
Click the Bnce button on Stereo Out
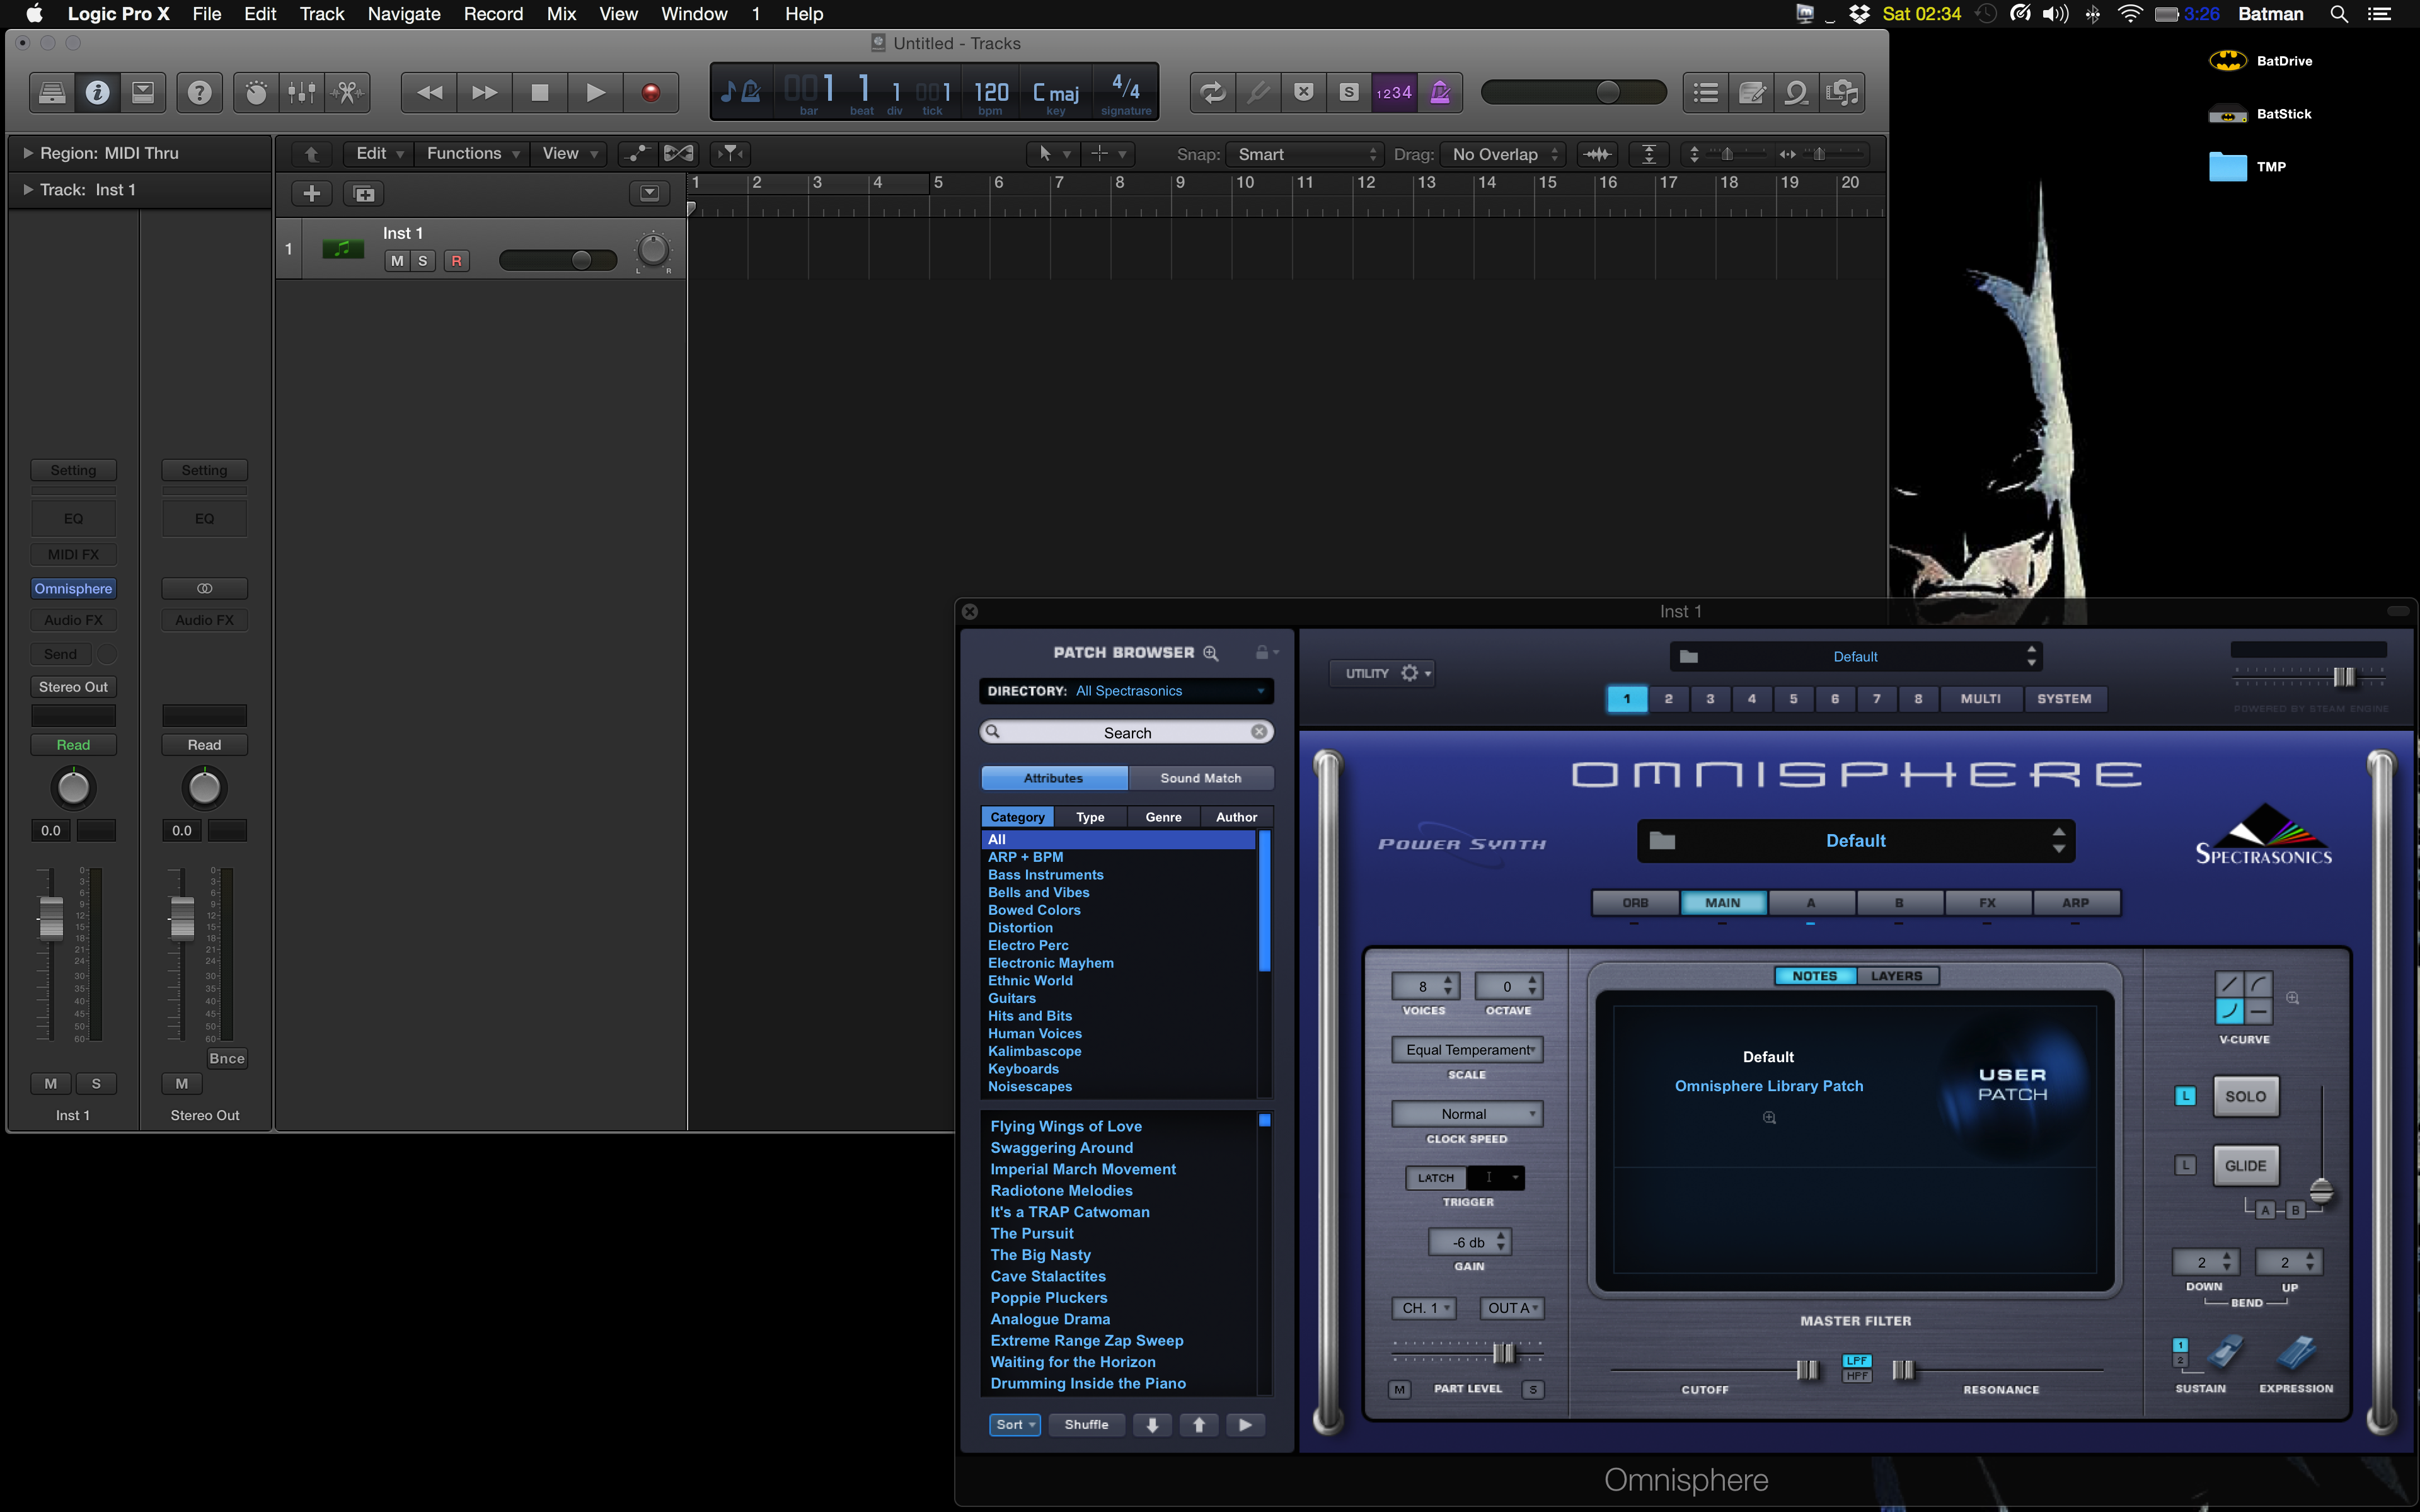[x=226, y=1058]
